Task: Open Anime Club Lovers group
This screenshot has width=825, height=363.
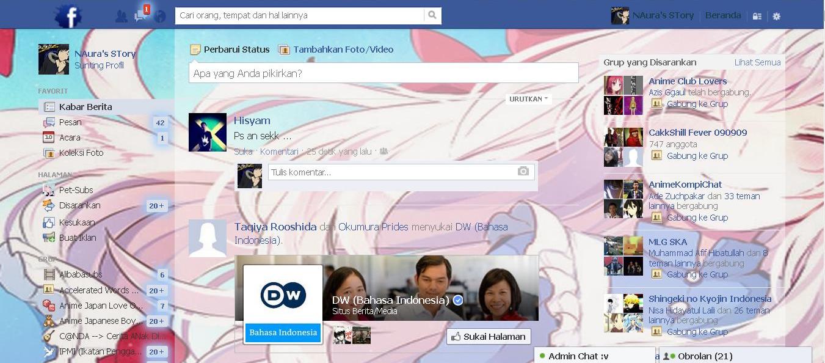Action: tap(688, 81)
